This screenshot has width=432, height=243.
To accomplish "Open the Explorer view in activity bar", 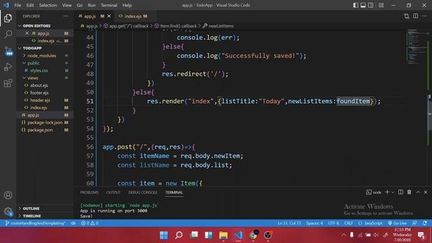I will point(8,18).
